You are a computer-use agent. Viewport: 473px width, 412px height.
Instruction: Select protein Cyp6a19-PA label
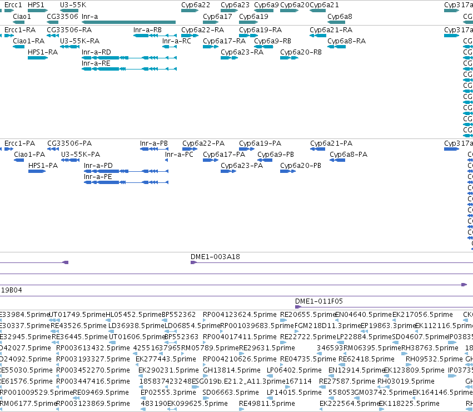coord(260,143)
